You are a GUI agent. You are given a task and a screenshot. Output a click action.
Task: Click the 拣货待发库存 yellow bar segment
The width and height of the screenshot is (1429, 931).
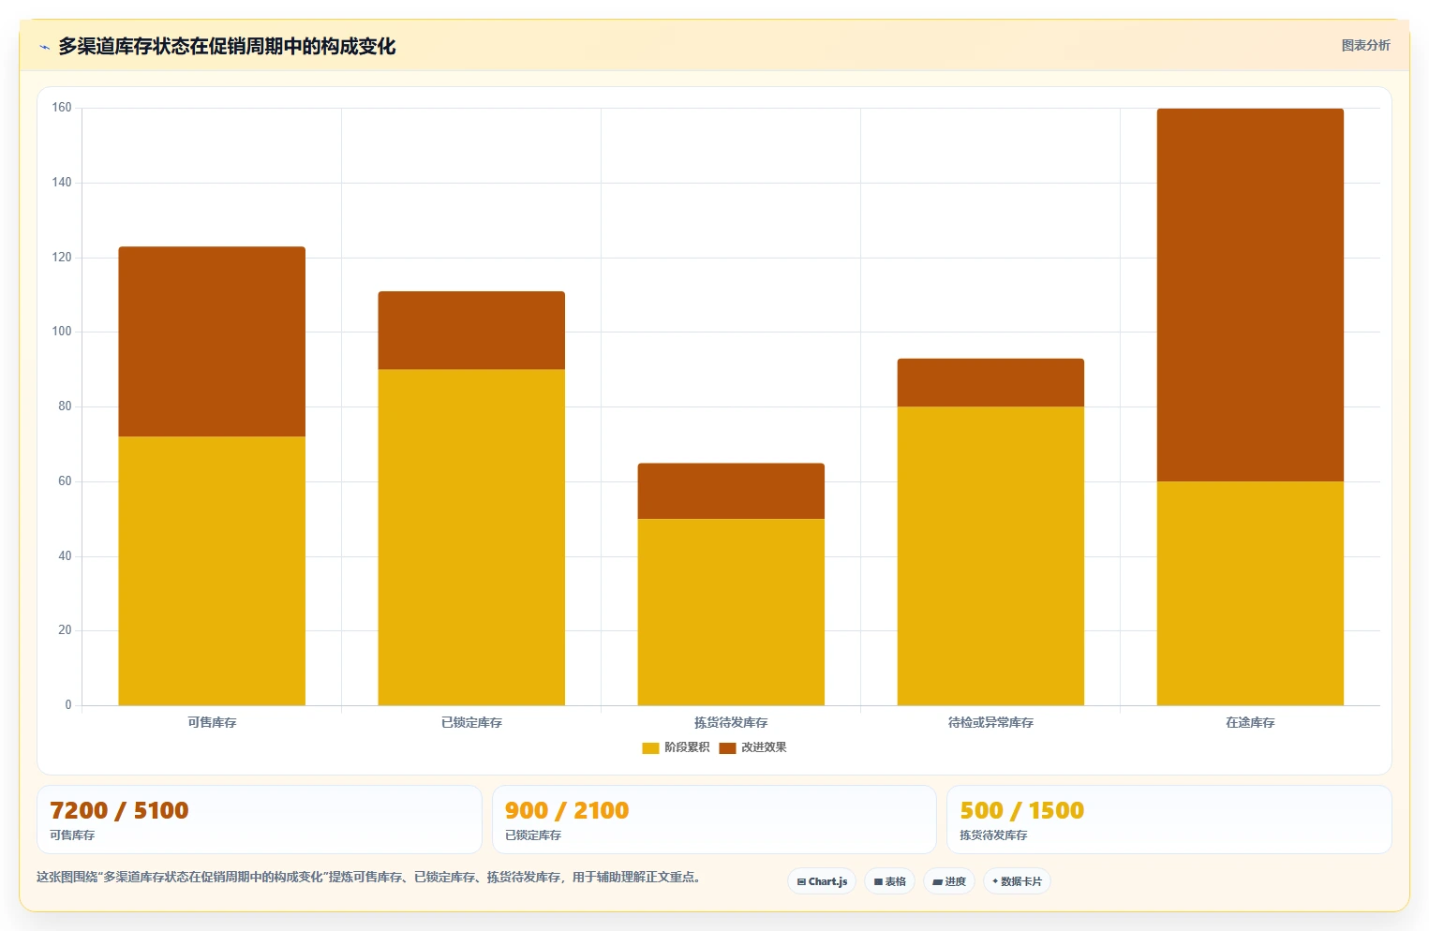pyautogui.click(x=731, y=612)
